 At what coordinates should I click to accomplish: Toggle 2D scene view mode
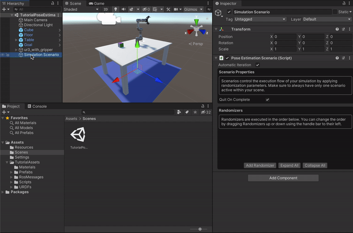tap(105, 9)
